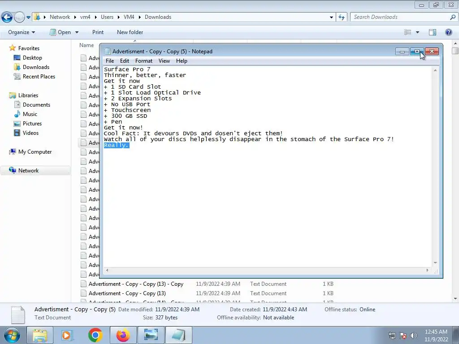459x344 pixels.
Task: Click Notepad's vertical scrollbar down arrow
Action: 435,262
